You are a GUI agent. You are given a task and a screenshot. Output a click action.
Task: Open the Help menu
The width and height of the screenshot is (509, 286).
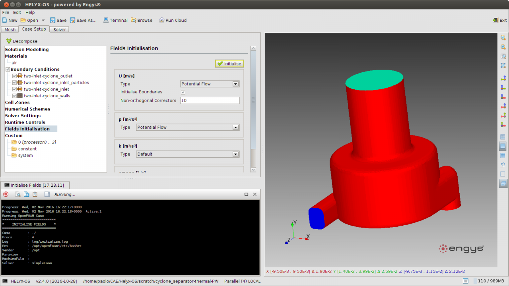point(30,12)
